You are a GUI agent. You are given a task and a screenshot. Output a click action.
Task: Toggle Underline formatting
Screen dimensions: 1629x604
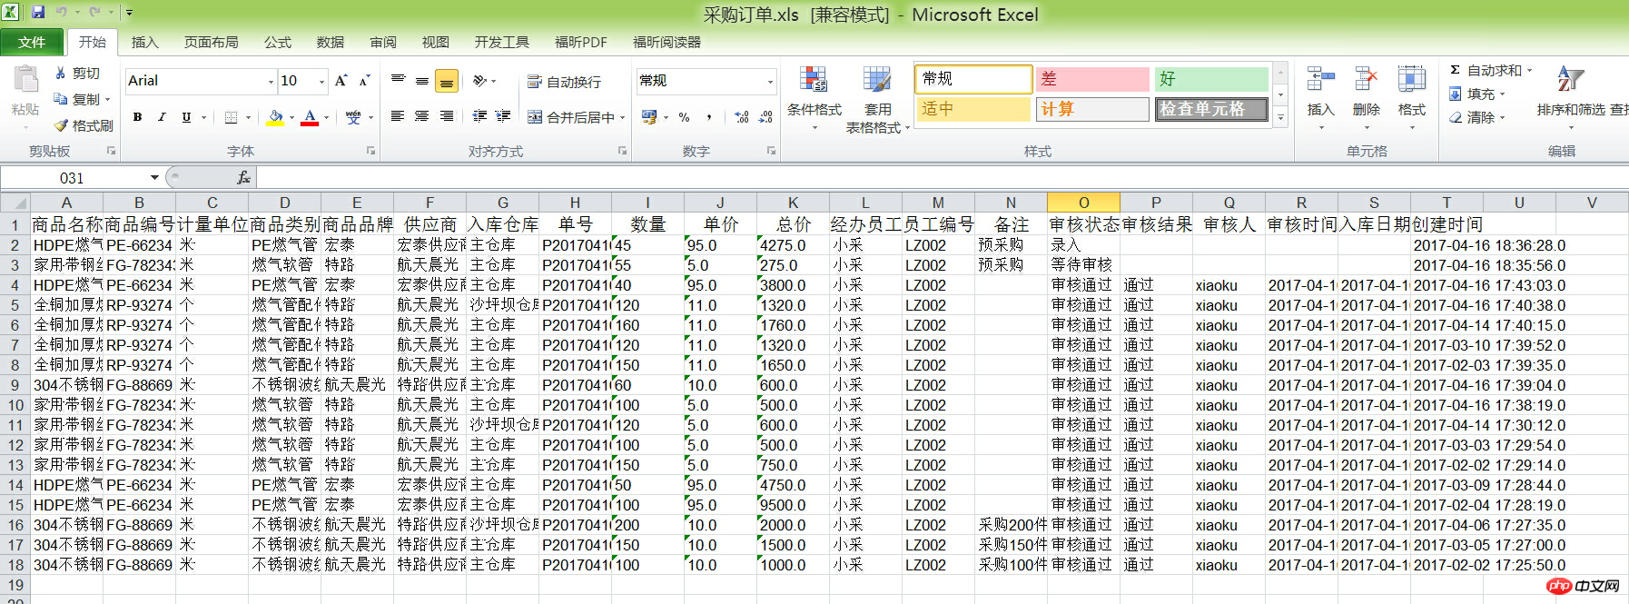coord(186,117)
